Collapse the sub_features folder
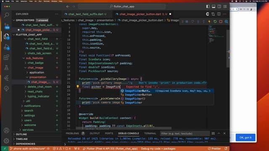Image resolution: width=269 pixels, height=151 pixels. (x=34, y=58)
